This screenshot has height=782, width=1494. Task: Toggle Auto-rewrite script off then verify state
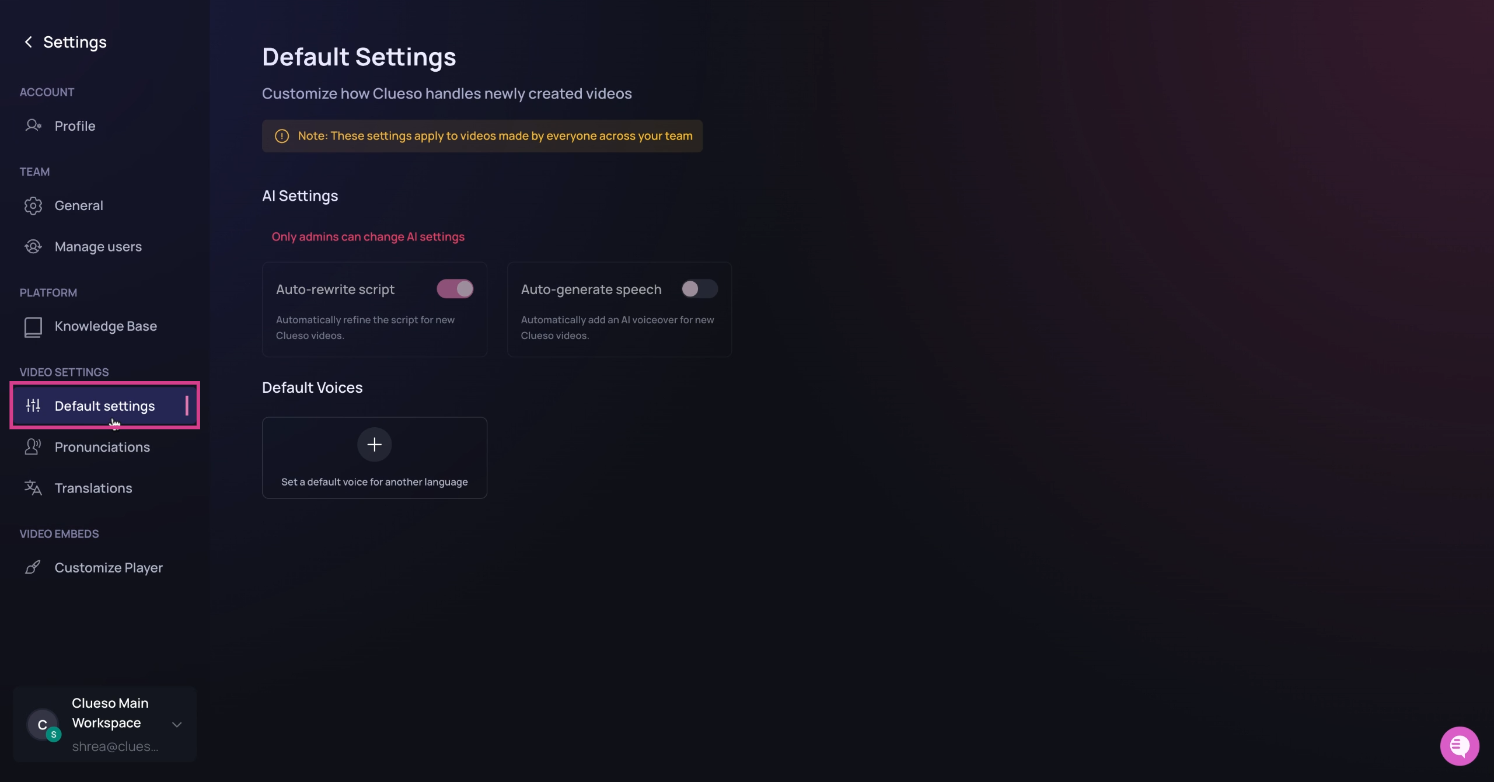coord(455,289)
